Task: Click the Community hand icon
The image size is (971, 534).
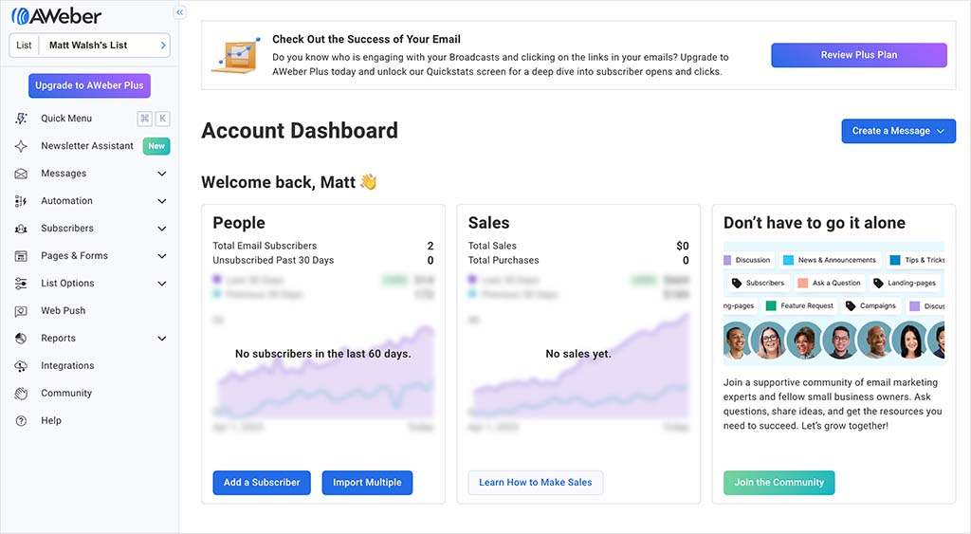Action: point(21,394)
